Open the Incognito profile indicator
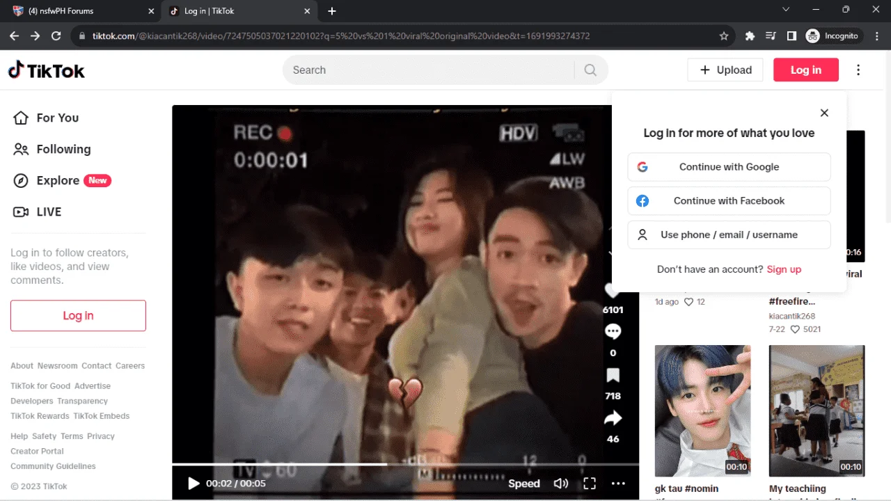 click(832, 36)
